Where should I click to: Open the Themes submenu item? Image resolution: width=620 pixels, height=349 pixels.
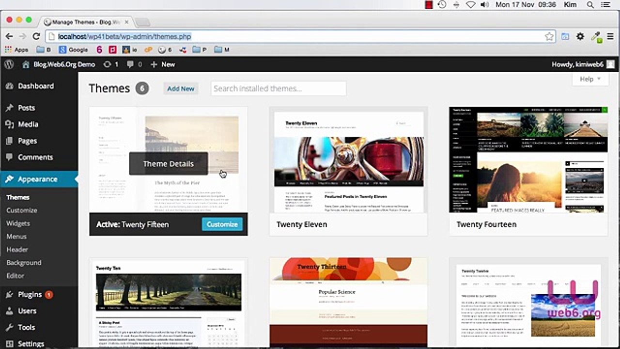pyautogui.click(x=18, y=197)
